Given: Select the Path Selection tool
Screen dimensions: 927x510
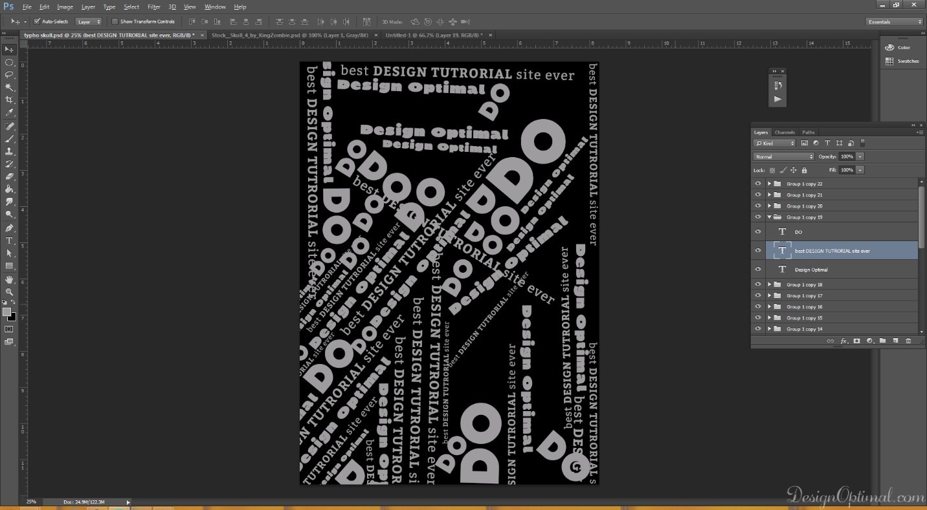Looking at the screenshot, I should point(9,253).
